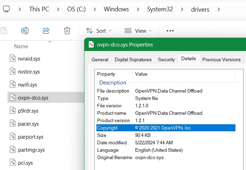Select the p9rdr.sys file name
The image size is (246, 170).
click(x=28, y=111)
